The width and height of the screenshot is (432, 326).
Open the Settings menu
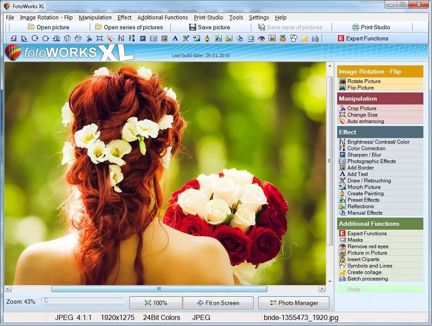(259, 18)
